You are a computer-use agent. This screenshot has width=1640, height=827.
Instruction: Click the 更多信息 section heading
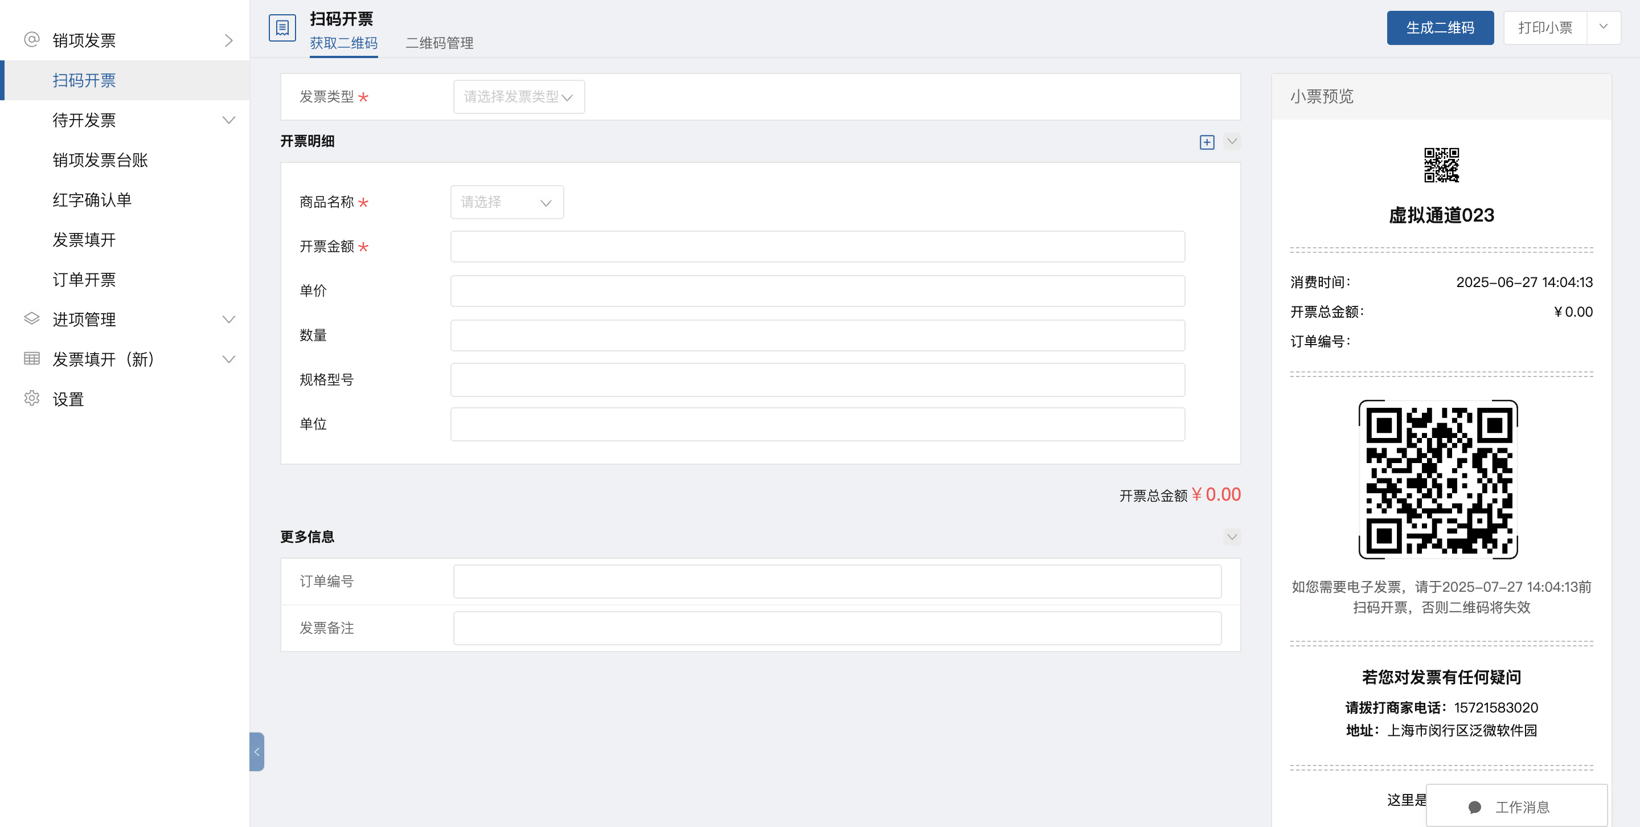pyautogui.click(x=307, y=537)
